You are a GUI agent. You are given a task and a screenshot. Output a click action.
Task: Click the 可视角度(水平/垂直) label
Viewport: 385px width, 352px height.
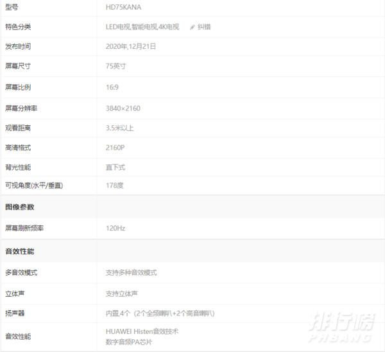(x=34, y=186)
